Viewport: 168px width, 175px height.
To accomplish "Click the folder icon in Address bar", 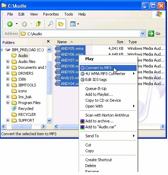I will 23,34.
